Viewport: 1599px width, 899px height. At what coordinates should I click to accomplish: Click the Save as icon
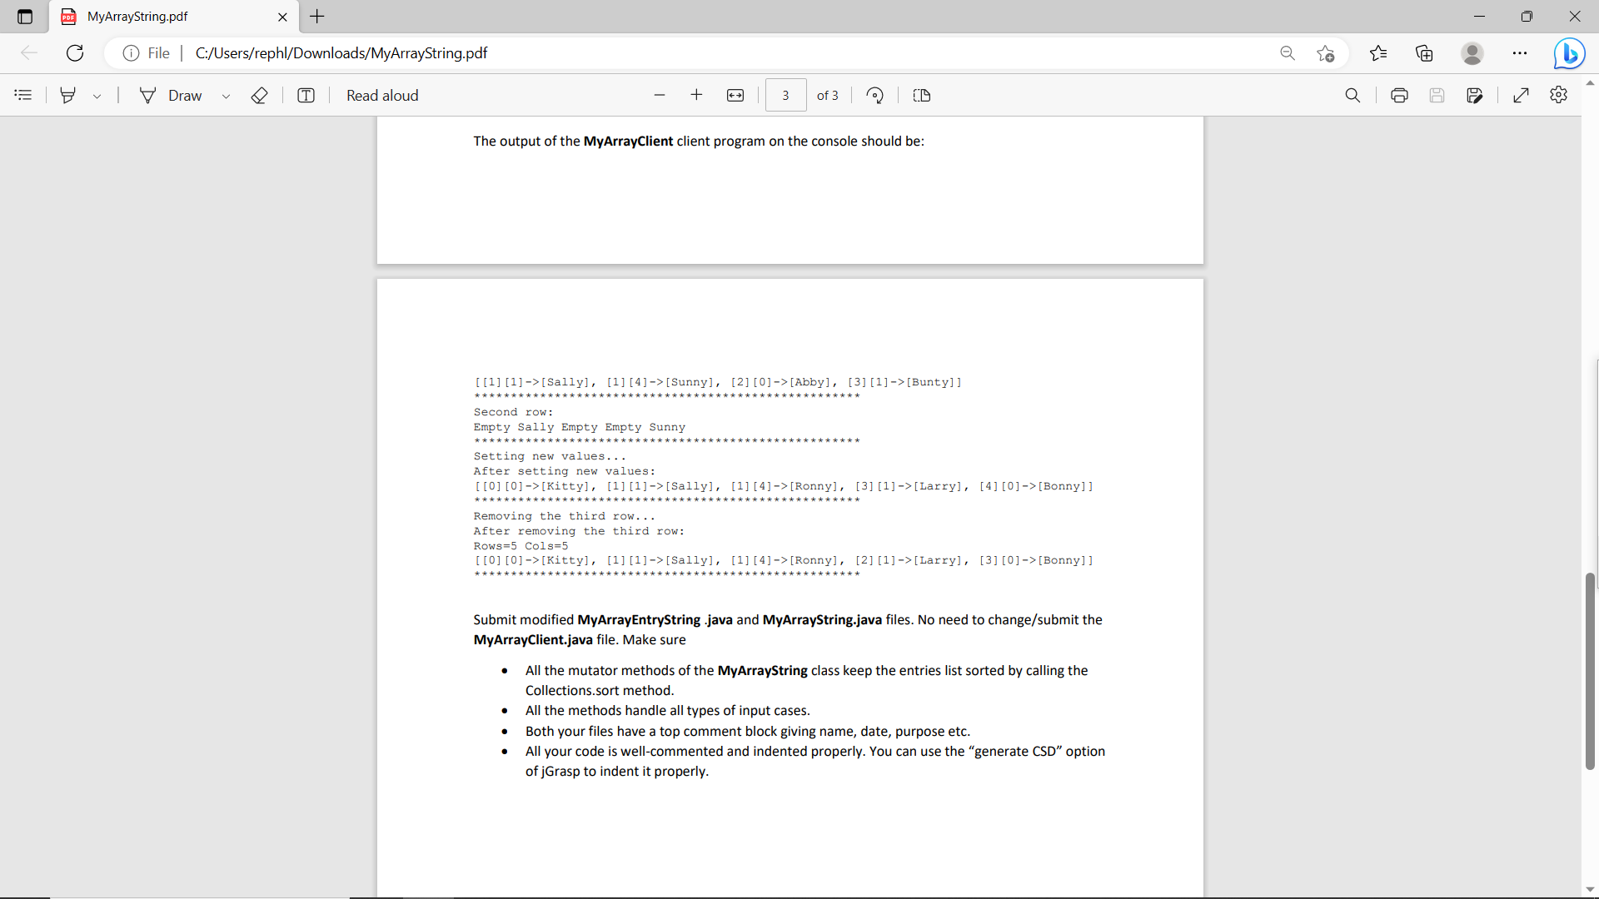(1475, 96)
